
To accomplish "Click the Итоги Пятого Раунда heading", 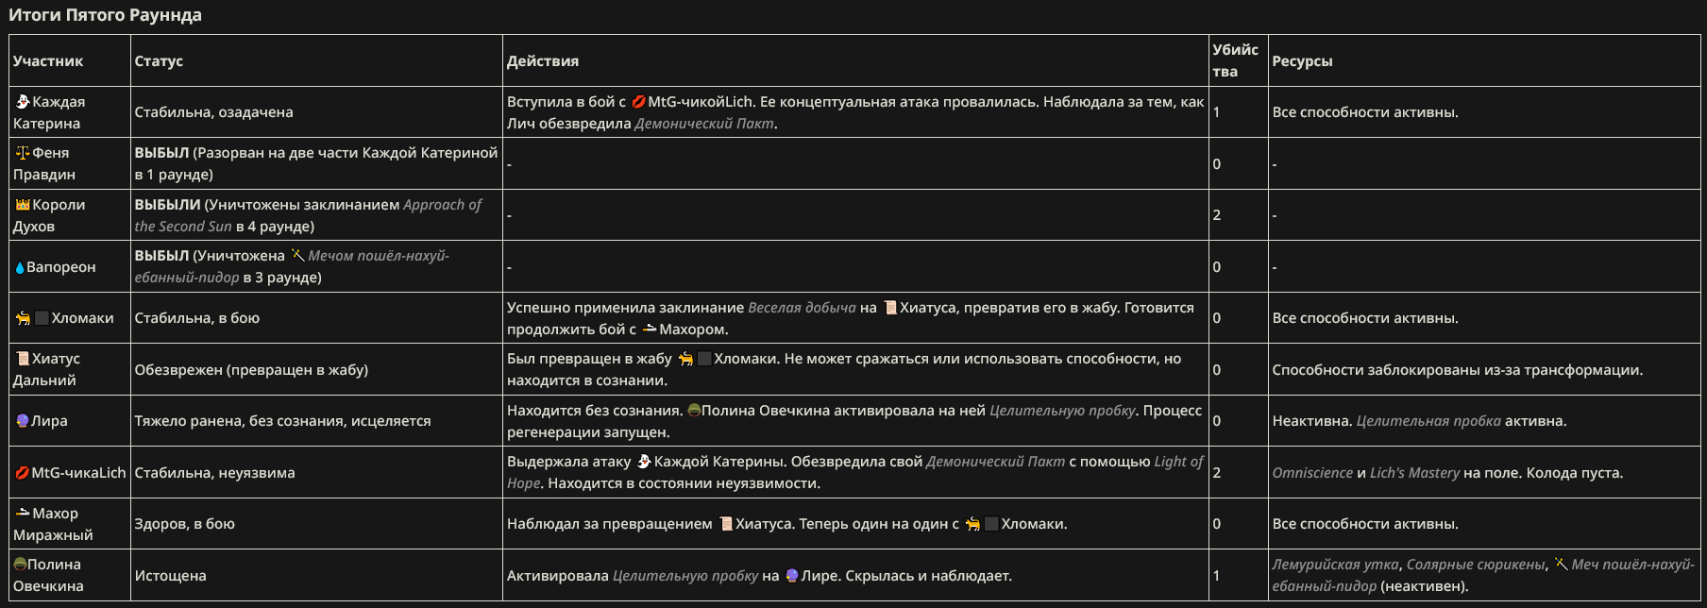I will click(105, 15).
